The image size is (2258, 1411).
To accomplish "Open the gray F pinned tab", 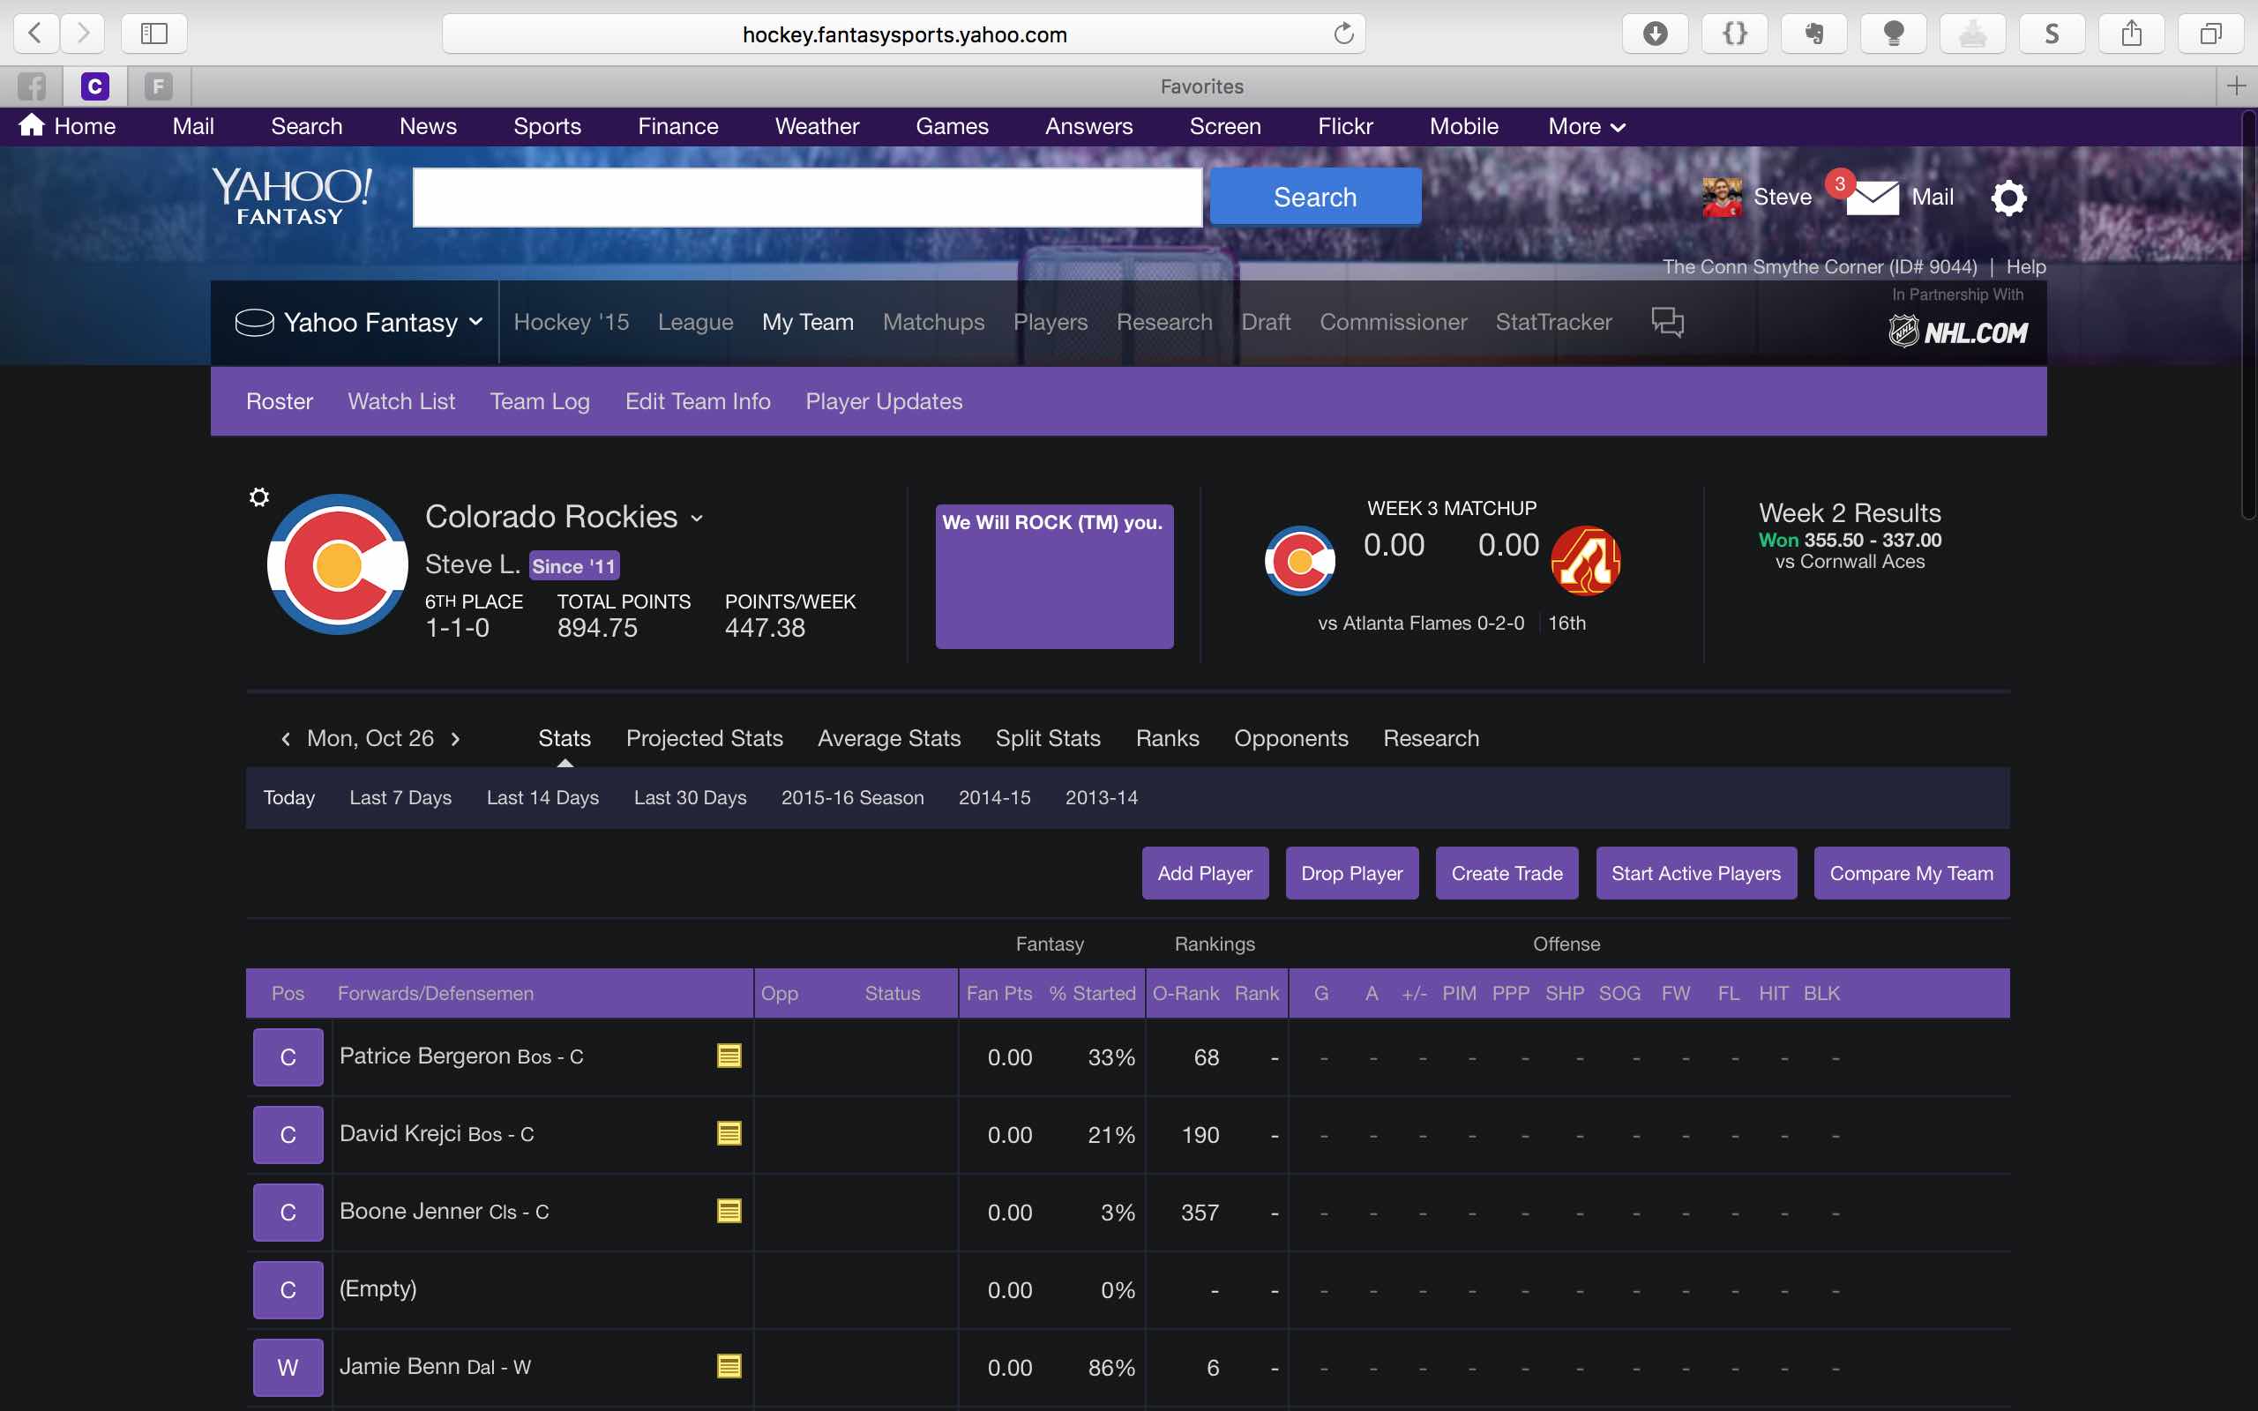I will [x=158, y=86].
